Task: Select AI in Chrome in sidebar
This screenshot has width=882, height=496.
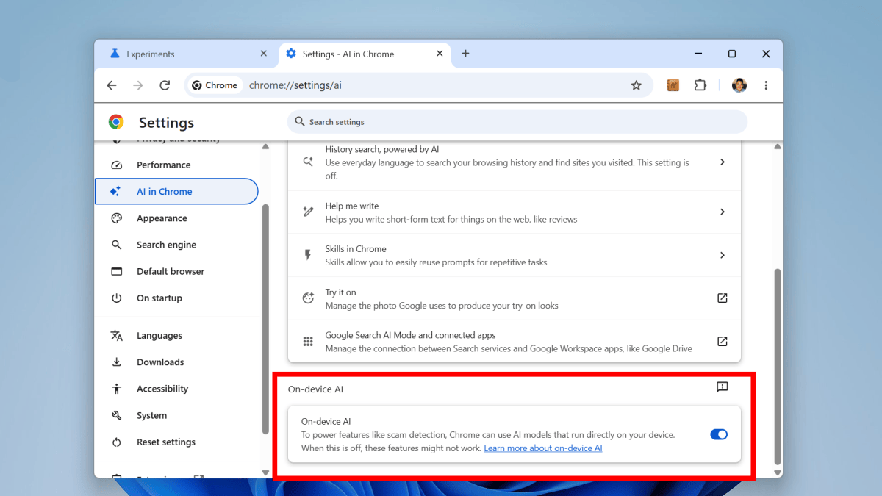Action: [176, 192]
